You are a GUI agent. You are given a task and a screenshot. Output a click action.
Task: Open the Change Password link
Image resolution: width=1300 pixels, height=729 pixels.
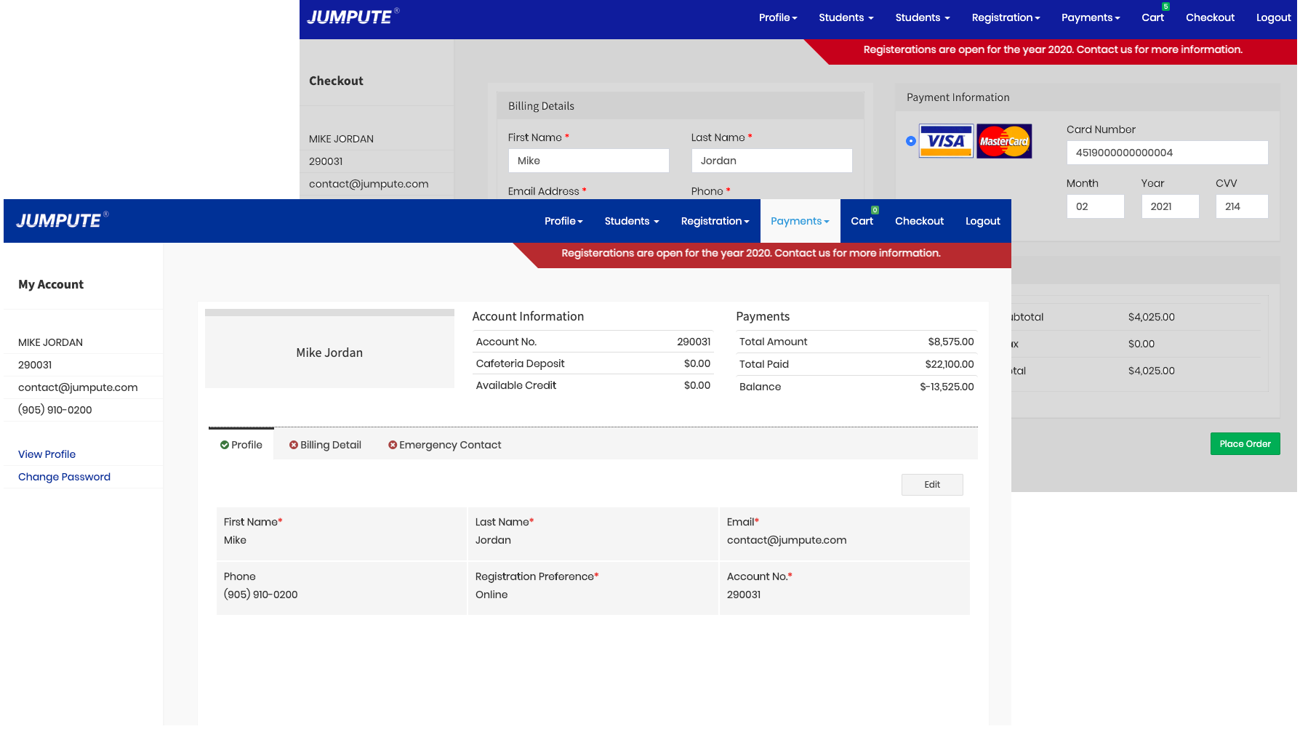tap(64, 477)
